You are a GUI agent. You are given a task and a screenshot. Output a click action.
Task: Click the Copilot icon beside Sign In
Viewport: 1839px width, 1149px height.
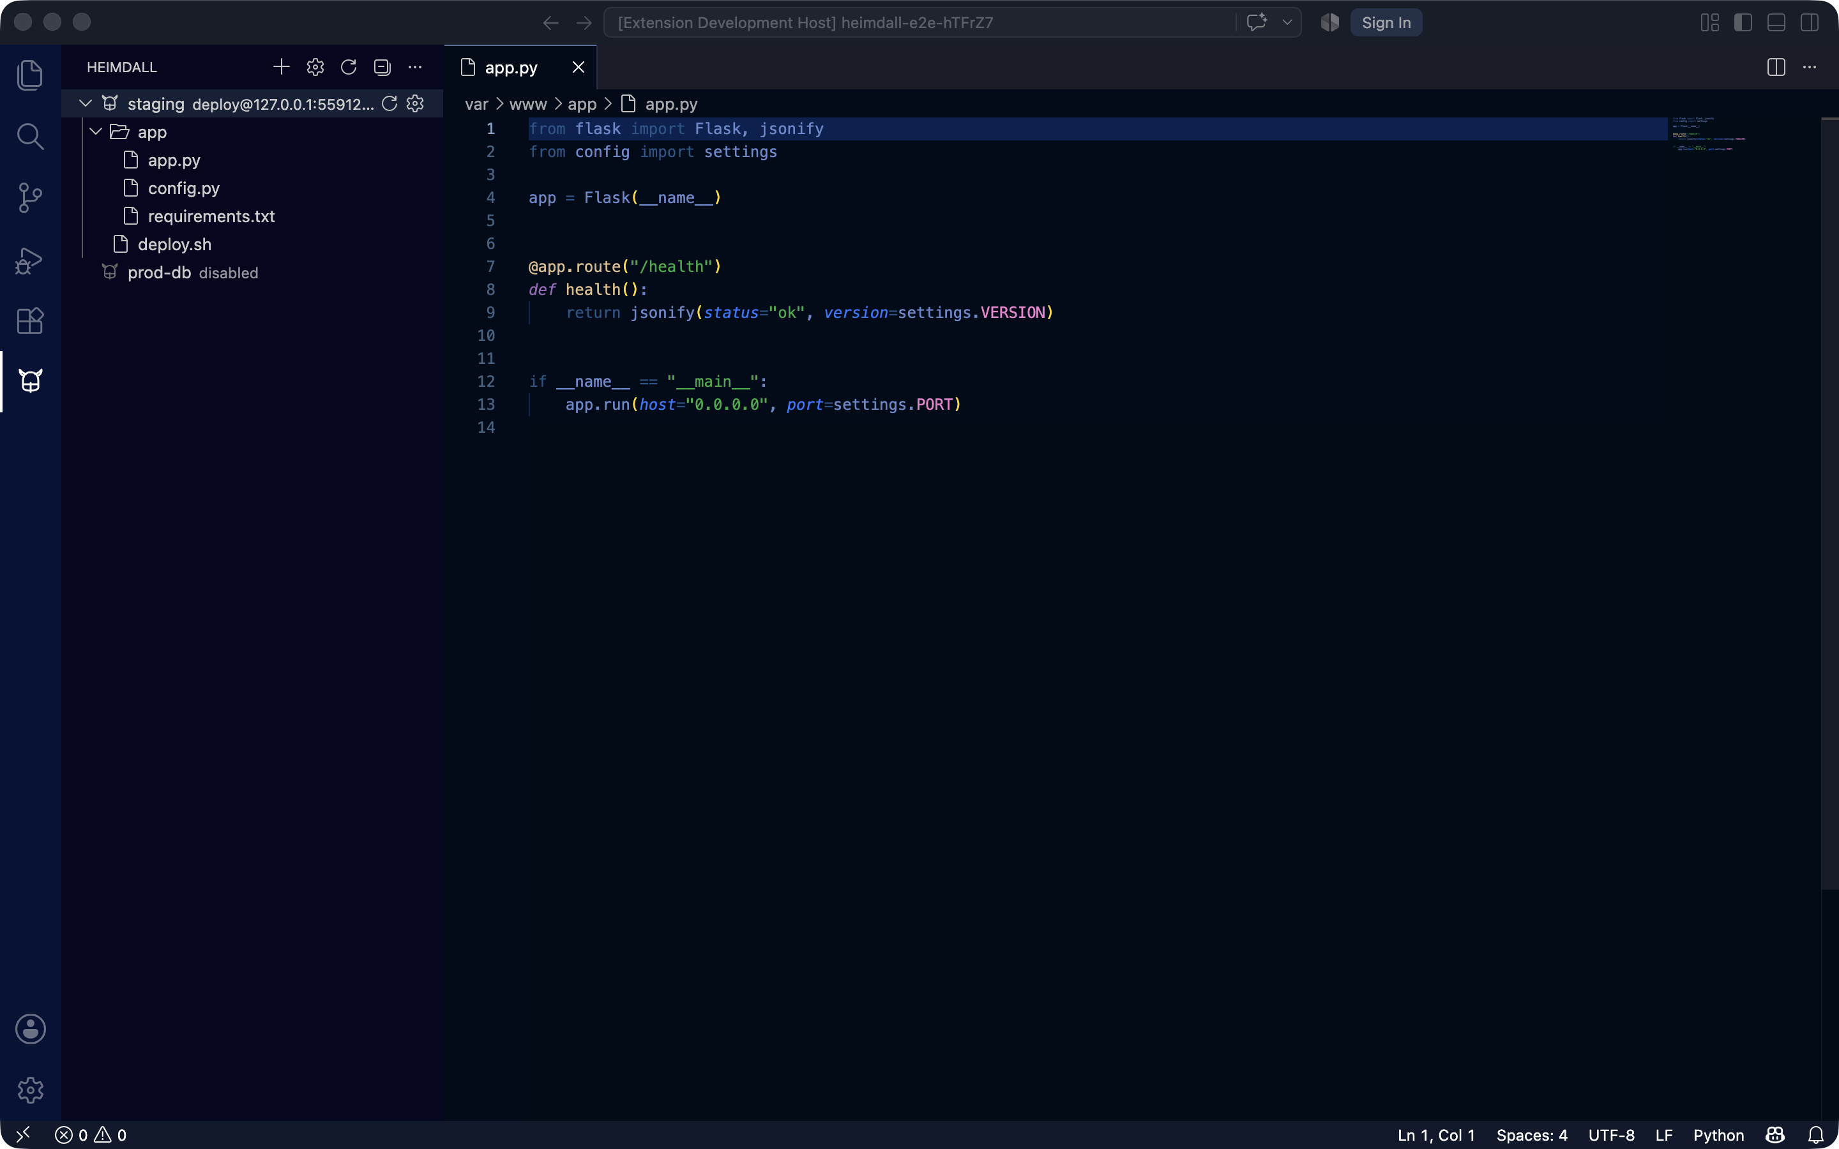click(x=1330, y=23)
